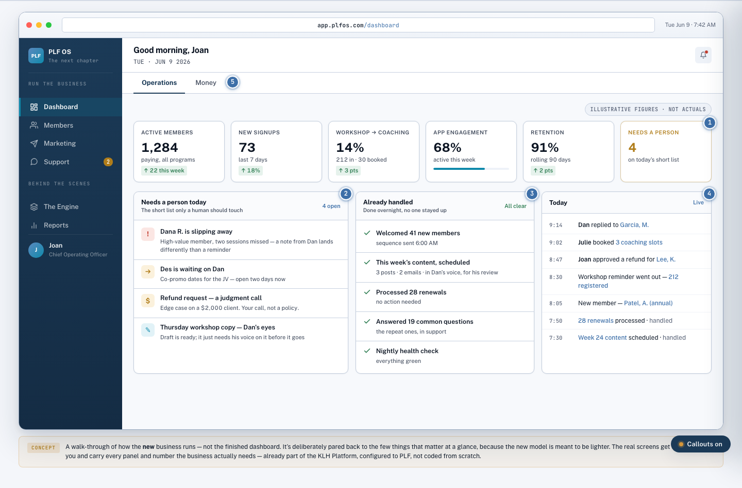
Task: Click the Live link in Today panel
Action: (x=698, y=202)
